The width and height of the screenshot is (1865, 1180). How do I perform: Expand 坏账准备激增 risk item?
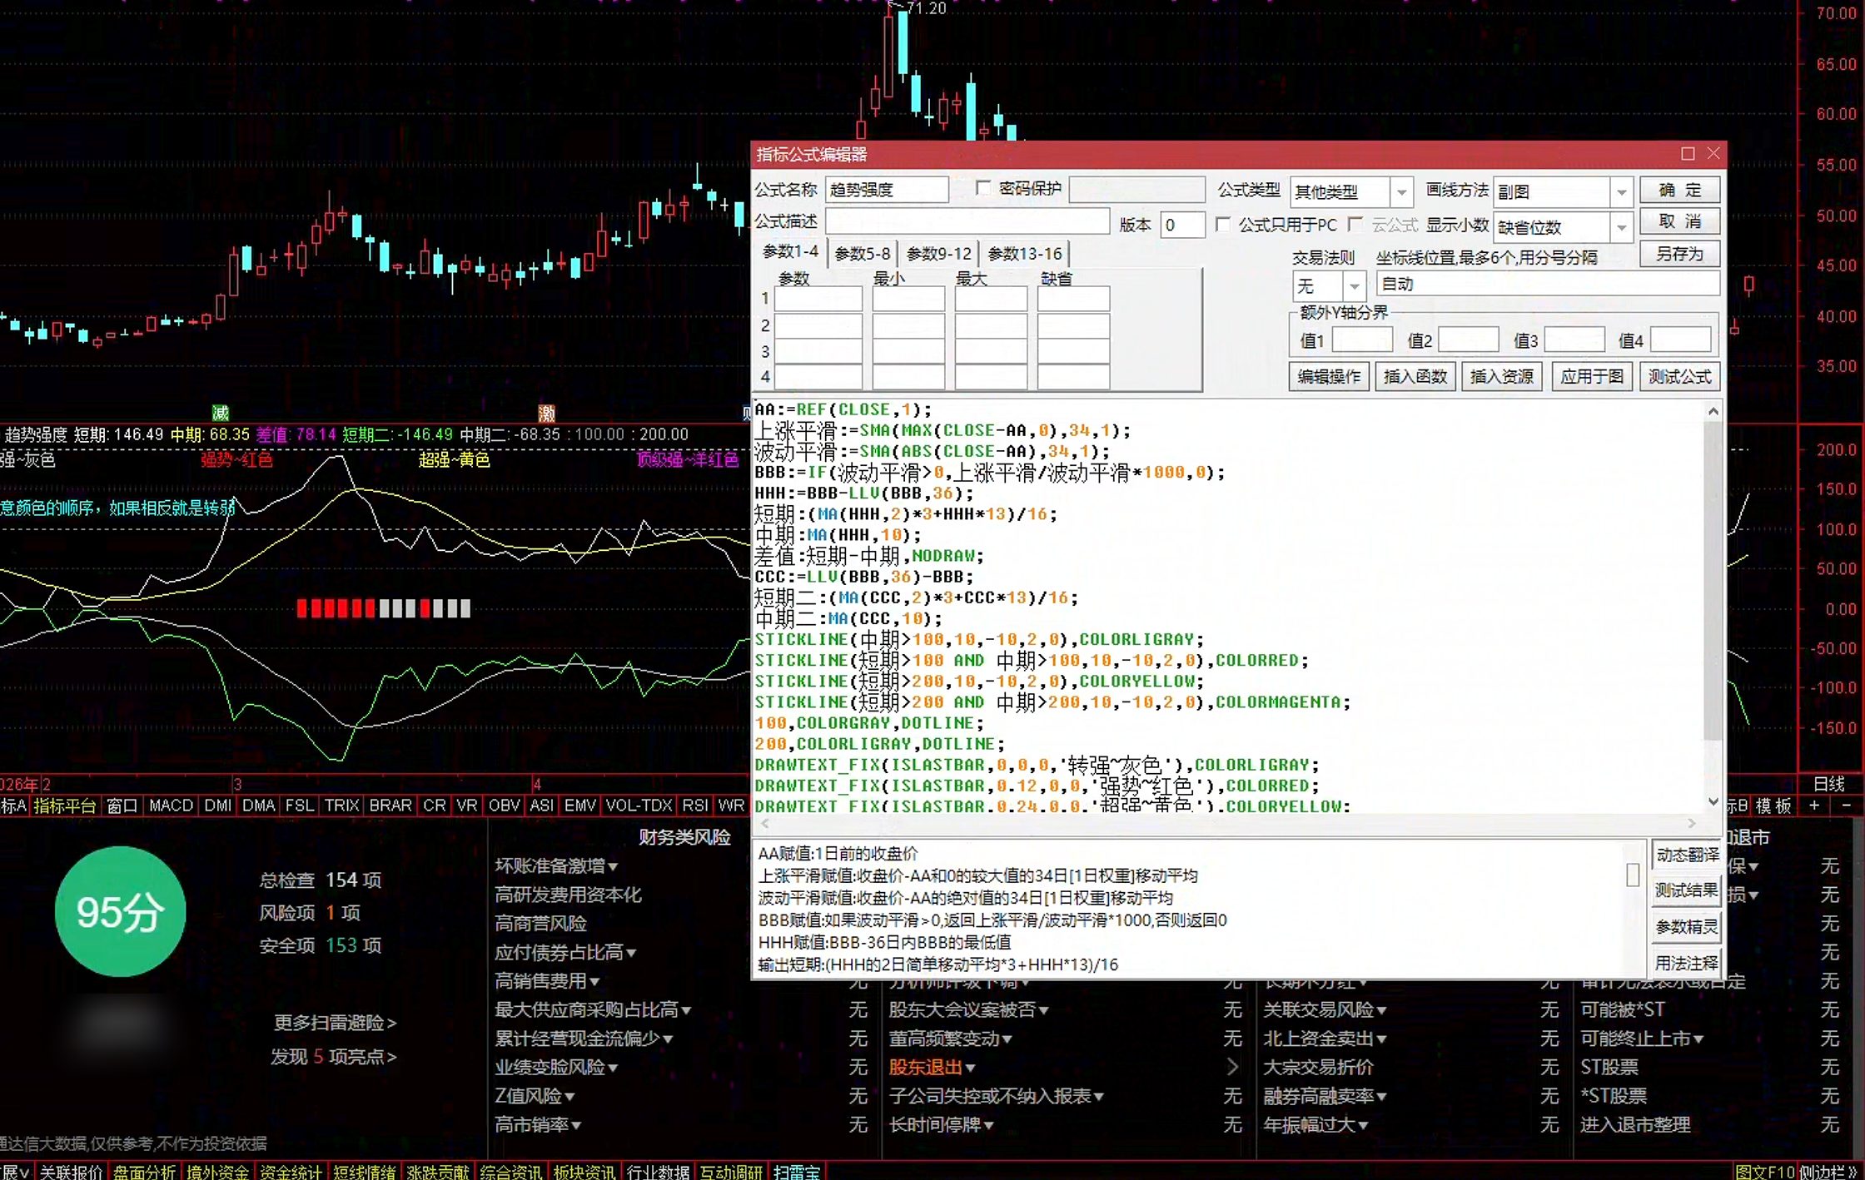point(556,866)
